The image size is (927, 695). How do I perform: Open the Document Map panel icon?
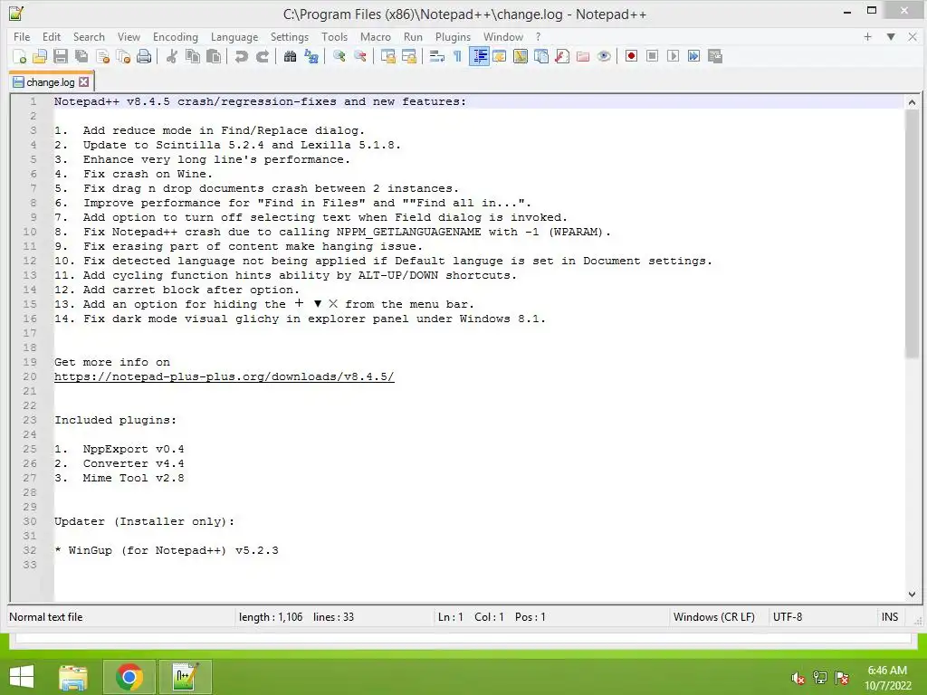pyautogui.click(x=521, y=56)
